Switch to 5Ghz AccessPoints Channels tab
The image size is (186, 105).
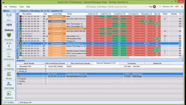click(x=80, y=63)
